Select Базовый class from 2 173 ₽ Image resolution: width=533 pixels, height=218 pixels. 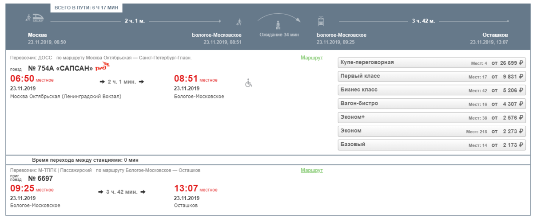point(432,145)
